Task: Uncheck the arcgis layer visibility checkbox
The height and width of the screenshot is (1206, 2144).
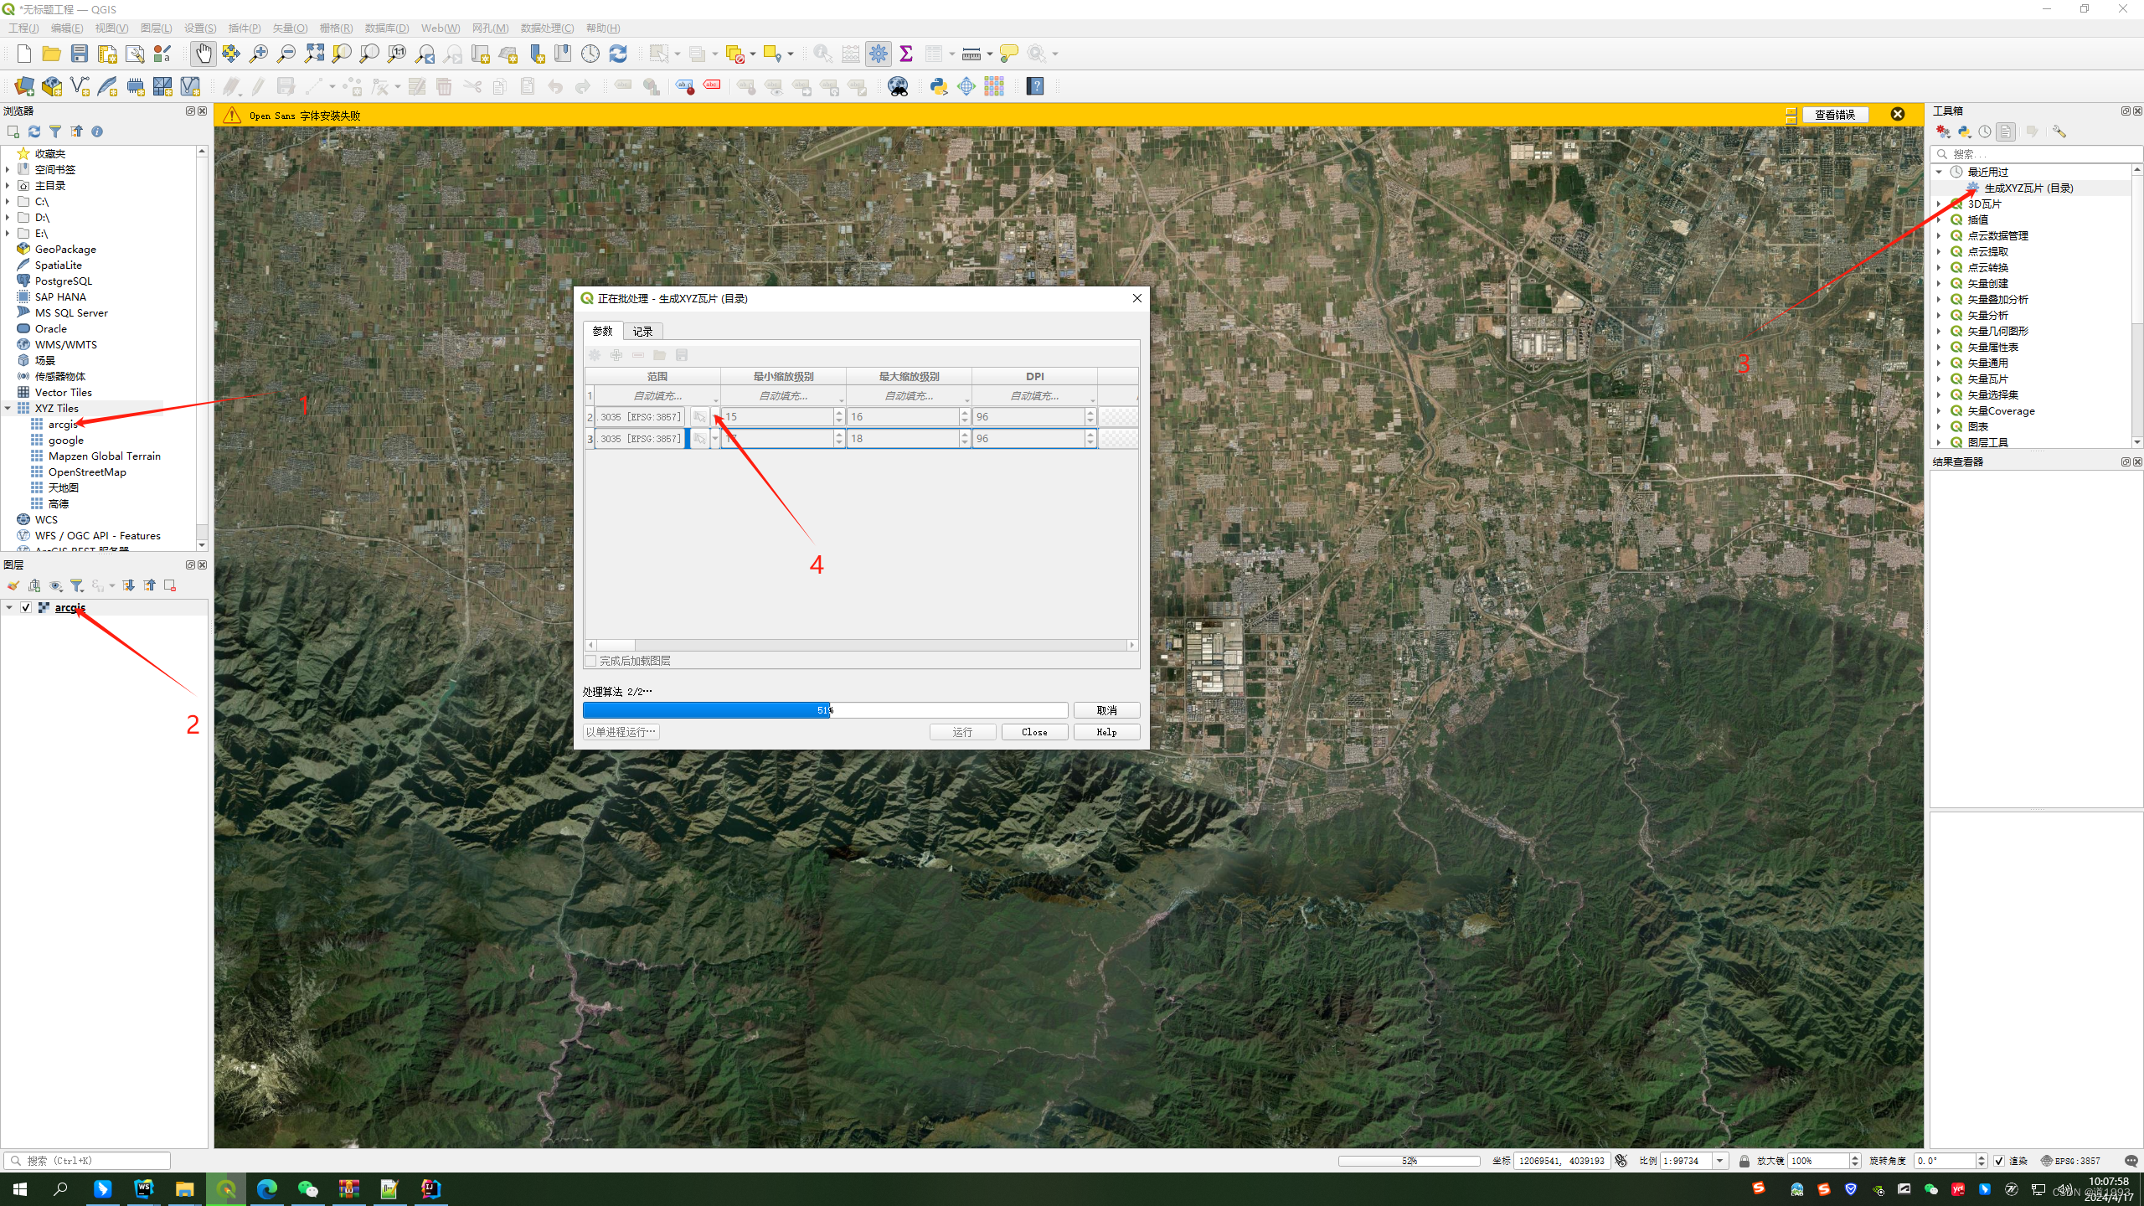Action: pos(26,607)
